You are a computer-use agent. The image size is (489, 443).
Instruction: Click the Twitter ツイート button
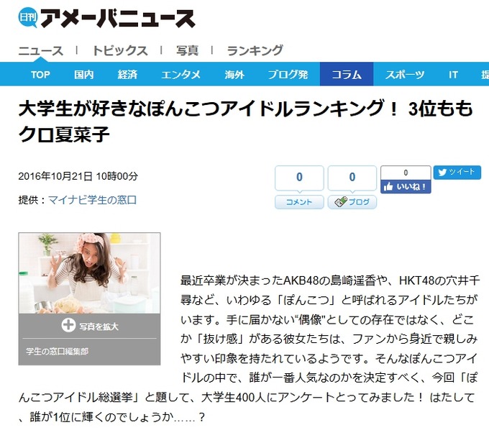coord(457,172)
